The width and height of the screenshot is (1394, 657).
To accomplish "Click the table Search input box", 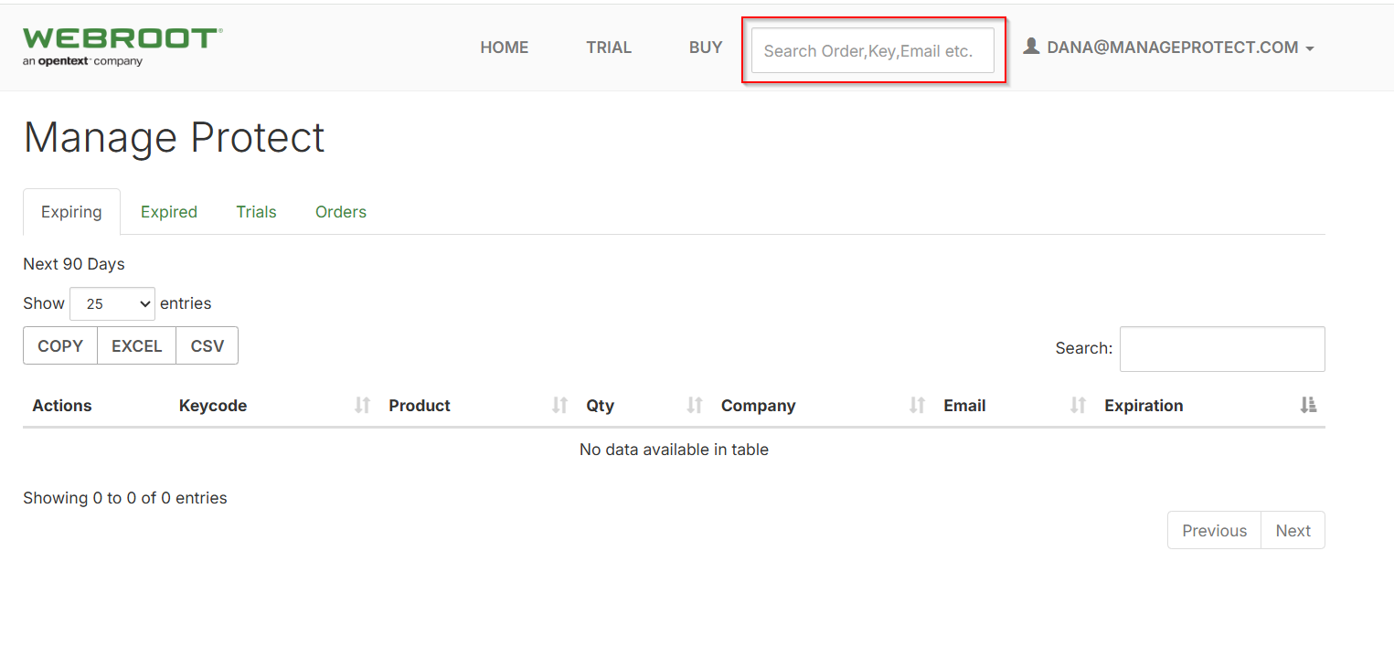I will tap(1222, 349).
